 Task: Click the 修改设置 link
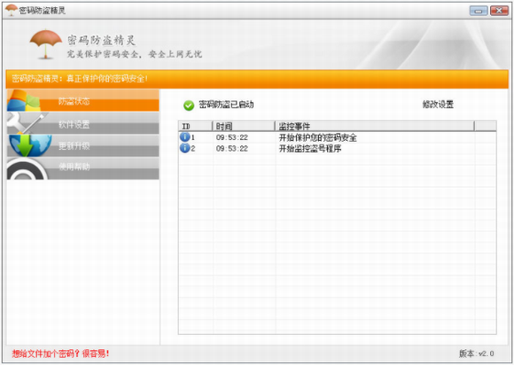[438, 105]
